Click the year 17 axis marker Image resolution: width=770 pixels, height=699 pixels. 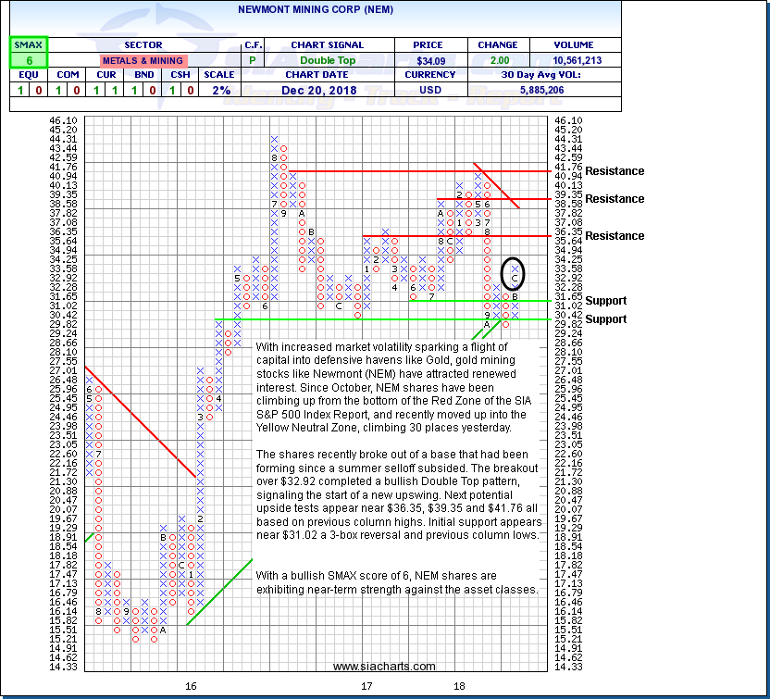tap(366, 686)
